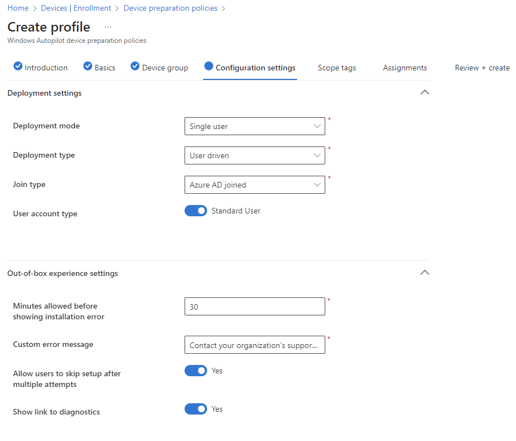Click the Configuration settings step circle icon
Screen dimensions: 516x441
pos(209,66)
